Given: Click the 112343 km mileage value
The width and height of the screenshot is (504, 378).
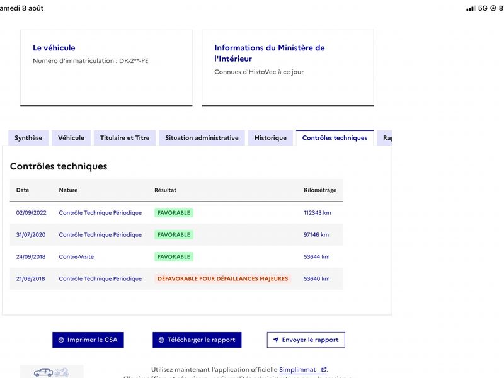Looking at the screenshot, I should click(318, 213).
